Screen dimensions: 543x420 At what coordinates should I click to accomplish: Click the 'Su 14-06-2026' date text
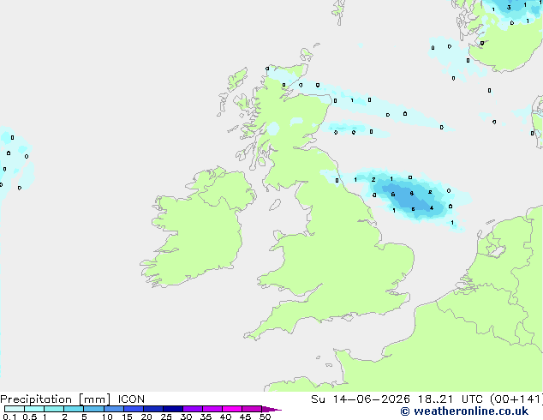click(x=361, y=399)
